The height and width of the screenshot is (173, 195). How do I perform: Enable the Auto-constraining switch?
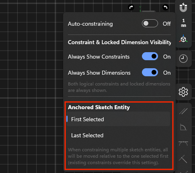tap(150, 23)
